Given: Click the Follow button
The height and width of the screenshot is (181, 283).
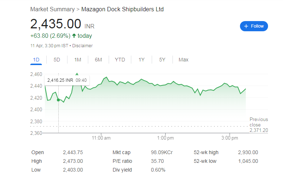Looking at the screenshot, I should [254, 26].
